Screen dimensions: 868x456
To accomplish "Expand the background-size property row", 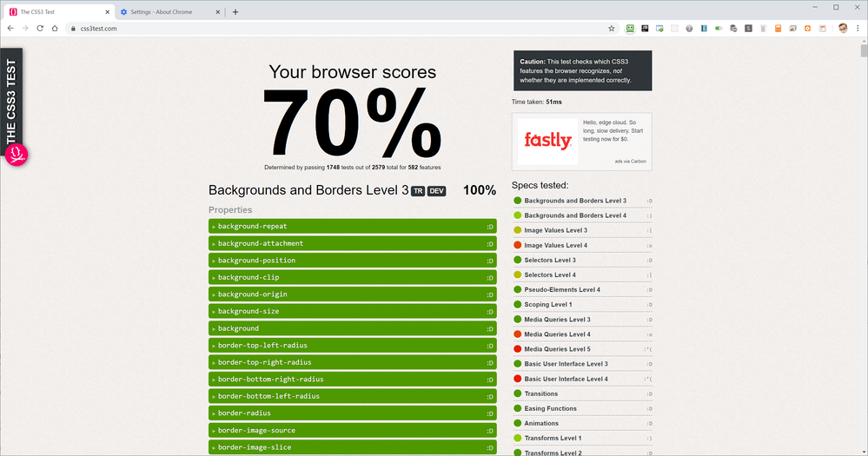I will pos(352,311).
